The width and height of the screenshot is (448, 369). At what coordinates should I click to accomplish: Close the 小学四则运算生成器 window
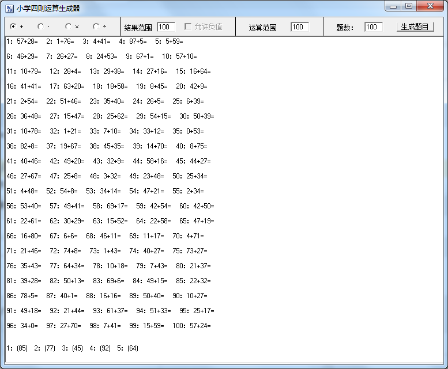point(429,7)
